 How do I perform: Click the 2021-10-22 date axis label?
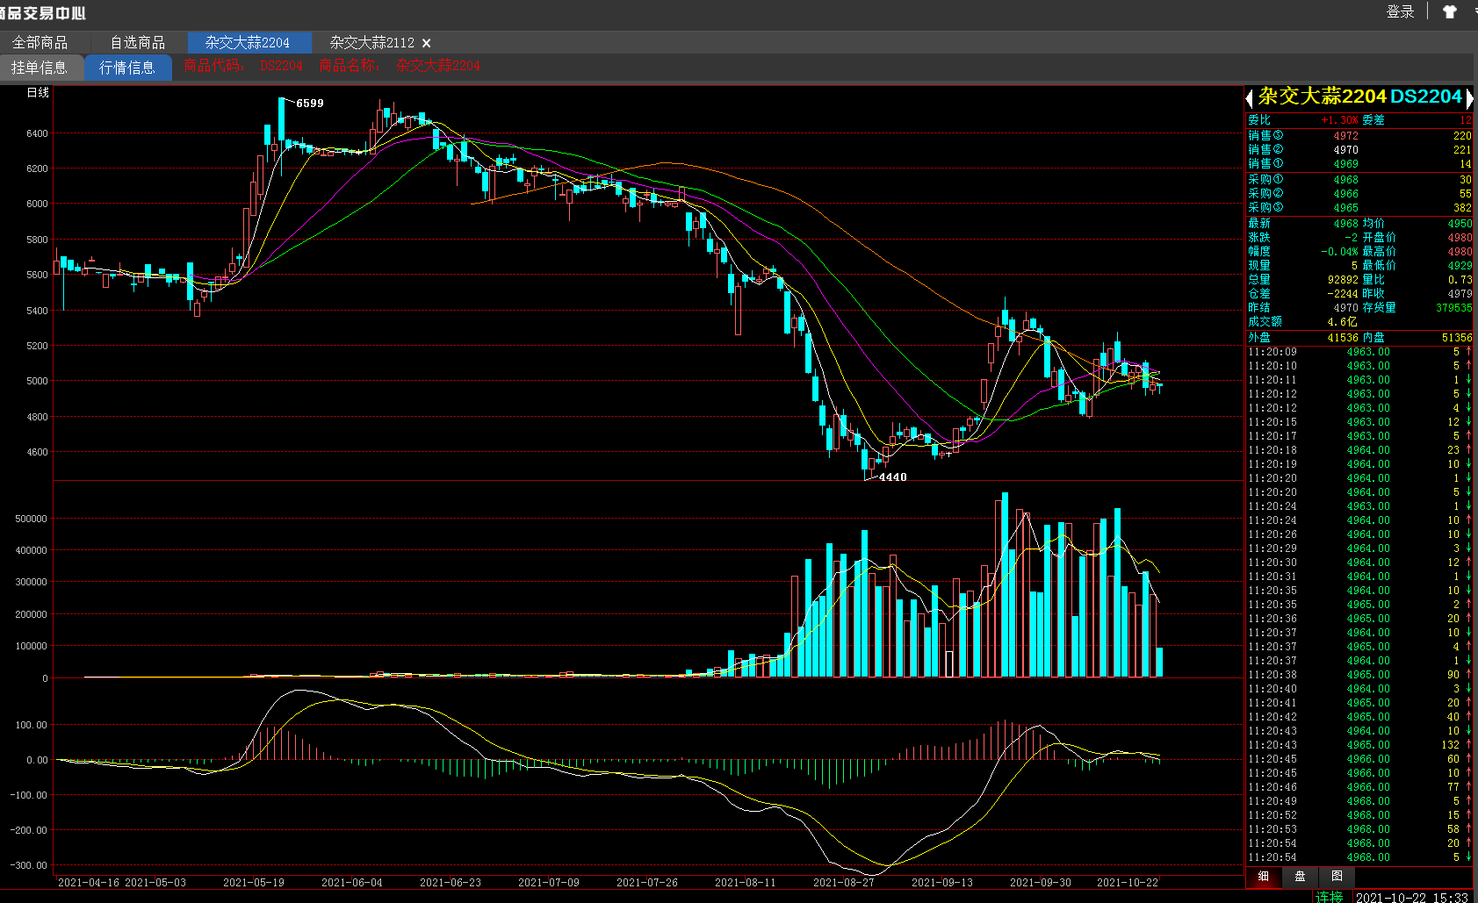click(1128, 883)
